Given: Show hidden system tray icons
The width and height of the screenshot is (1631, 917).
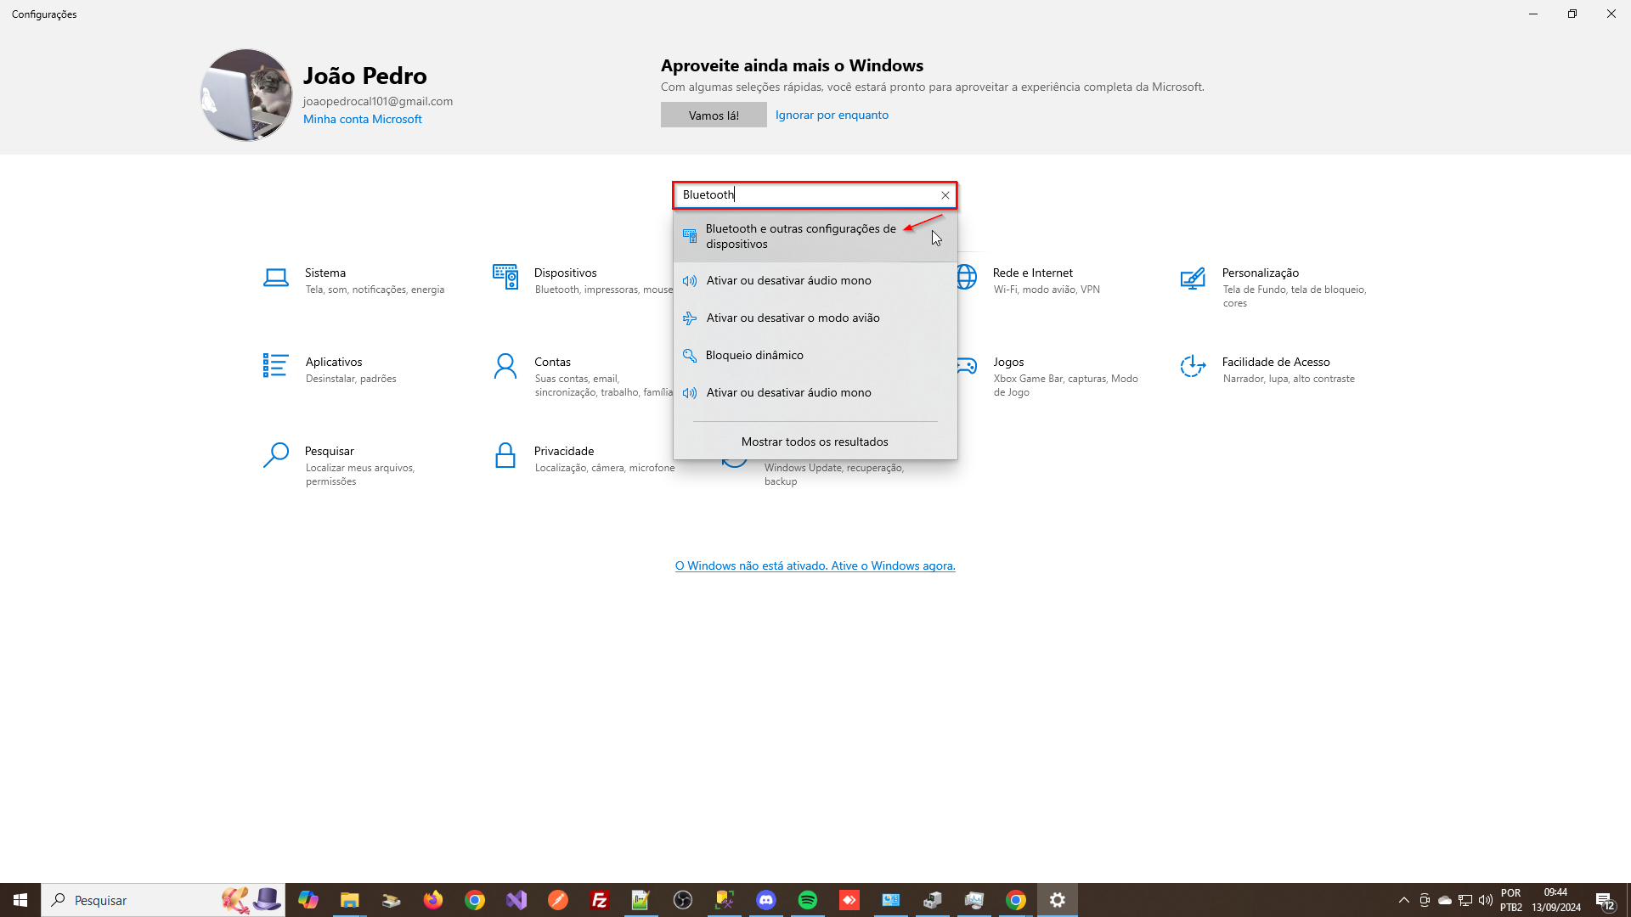Looking at the screenshot, I should tap(1403, 900).
